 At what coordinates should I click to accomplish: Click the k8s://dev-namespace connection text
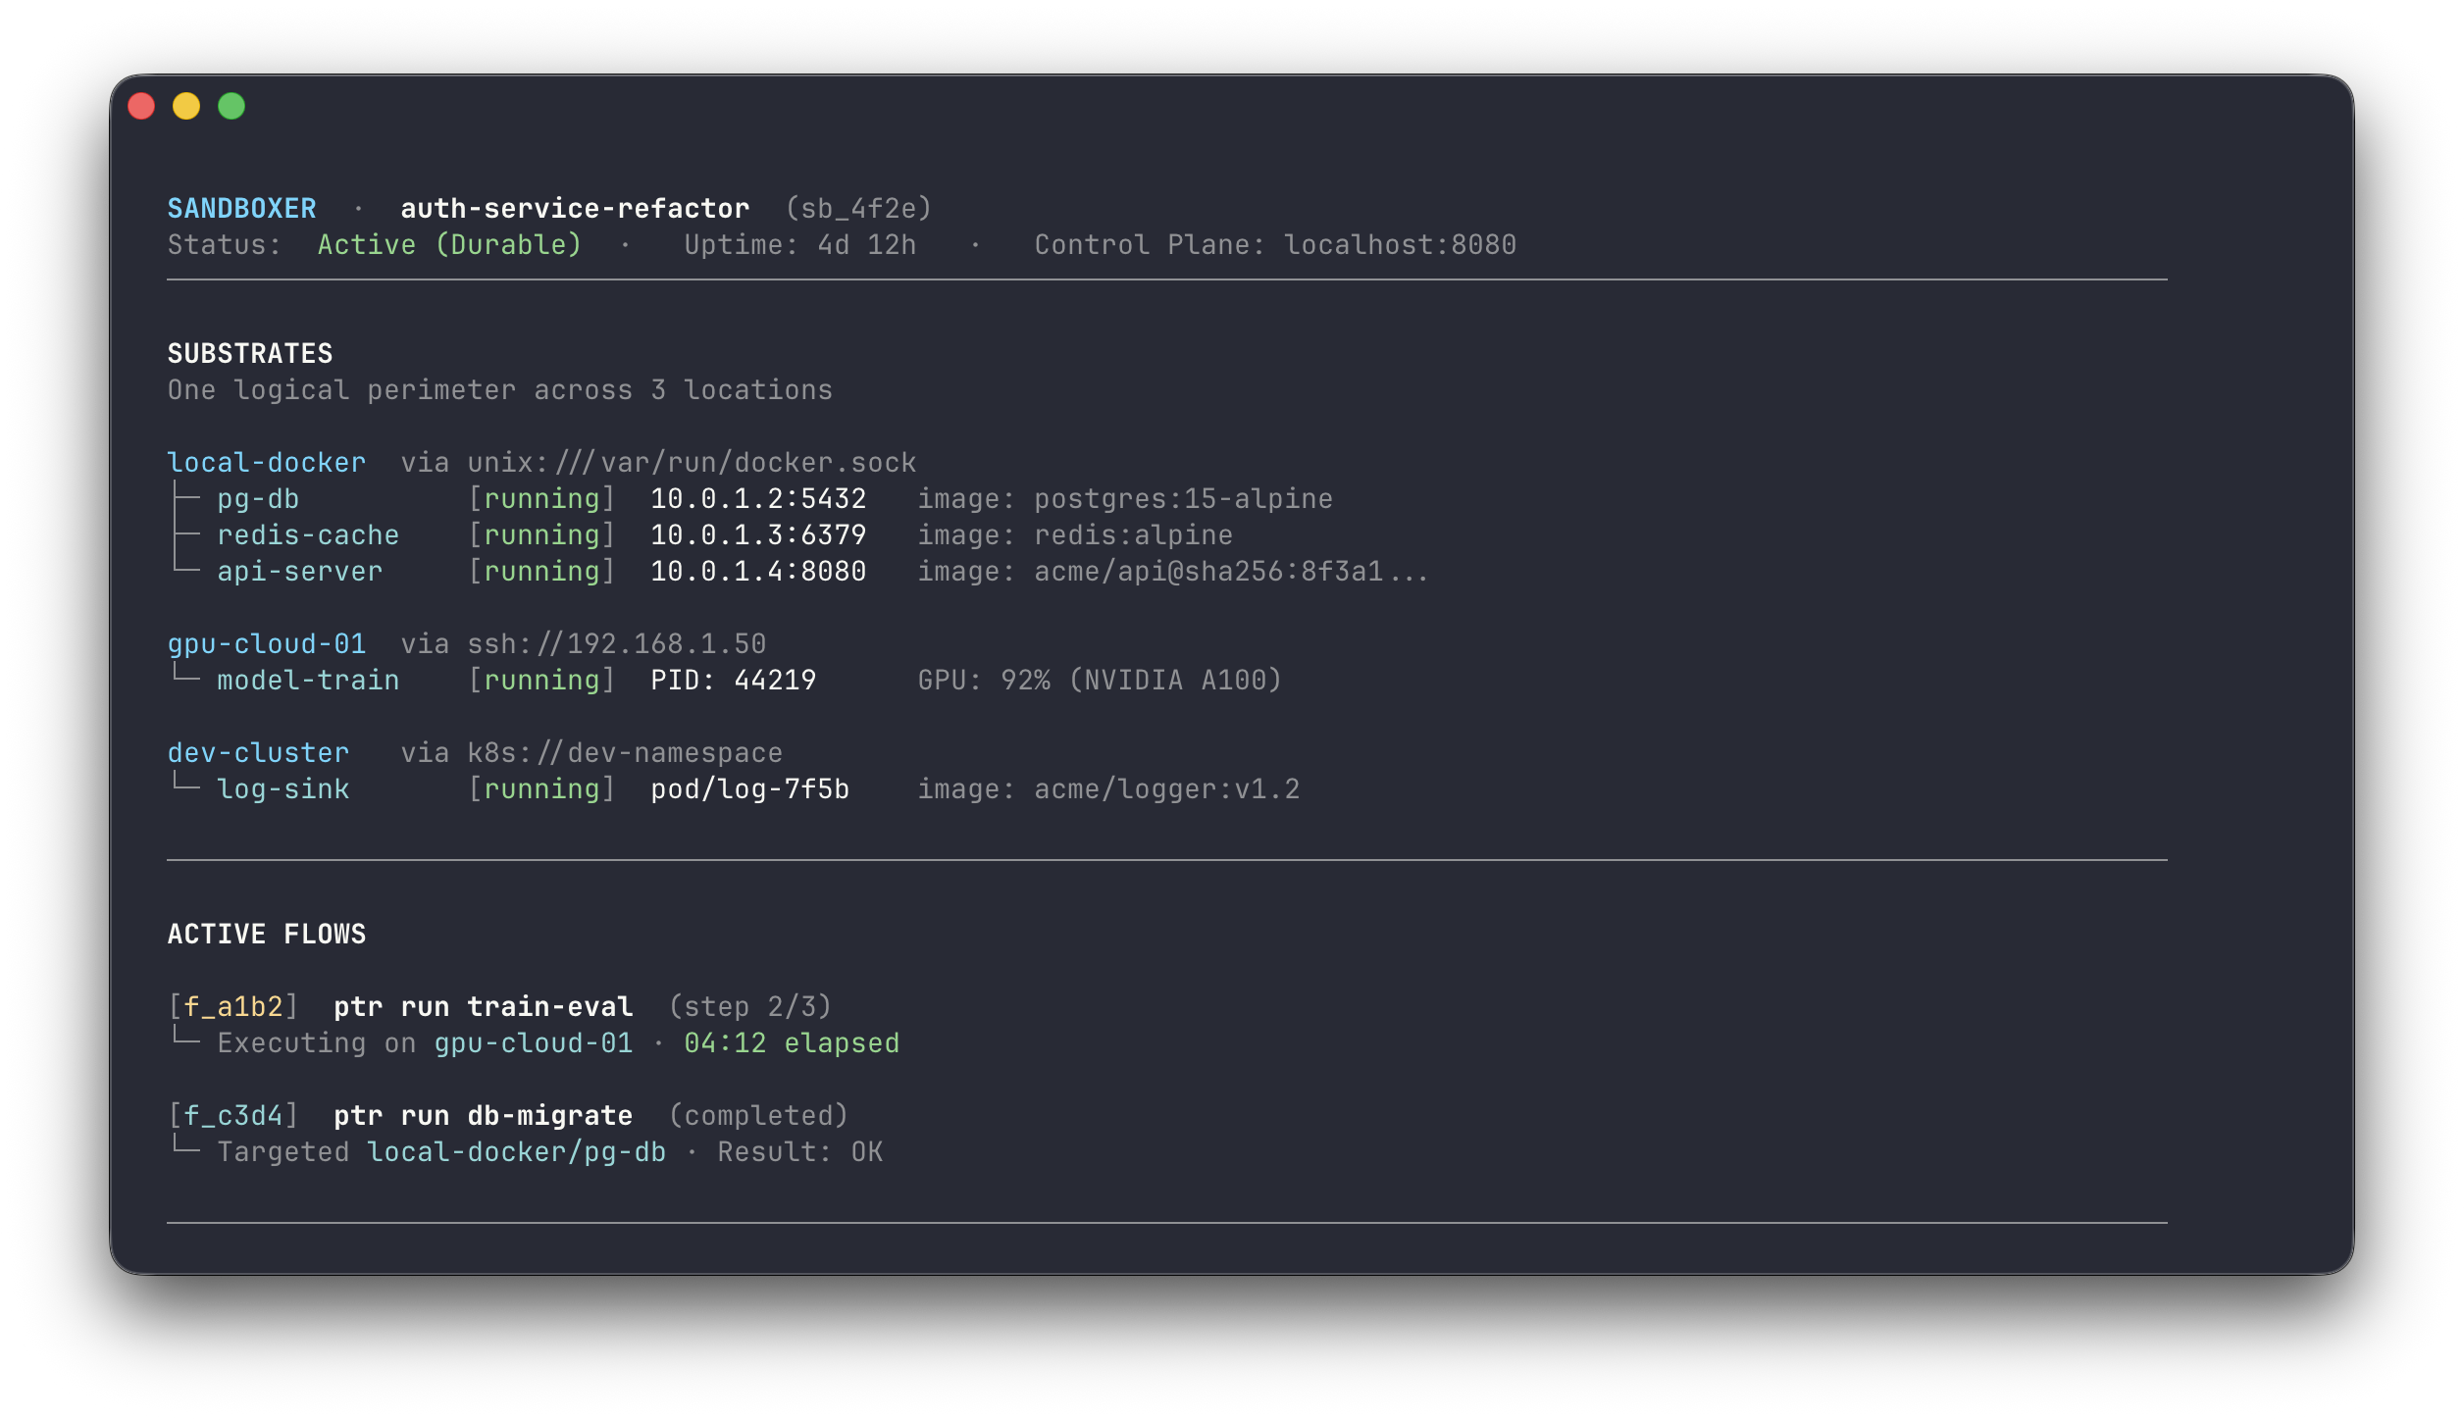(625, 752)
